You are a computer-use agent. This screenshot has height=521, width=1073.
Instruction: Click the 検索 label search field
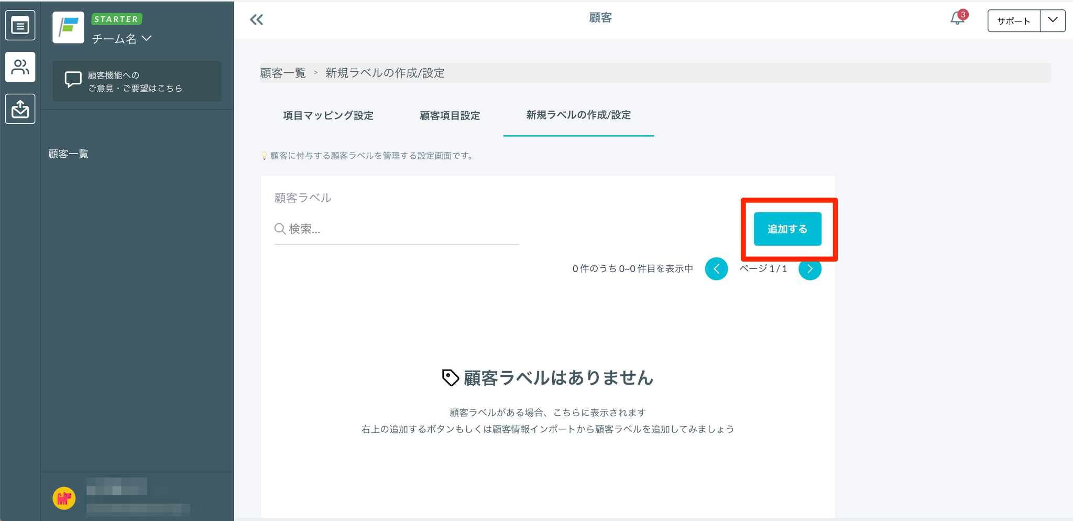pyautogui.click(x=397, y=229)
